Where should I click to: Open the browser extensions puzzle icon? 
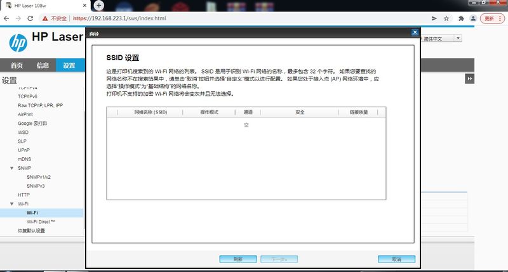coord(460,18)
